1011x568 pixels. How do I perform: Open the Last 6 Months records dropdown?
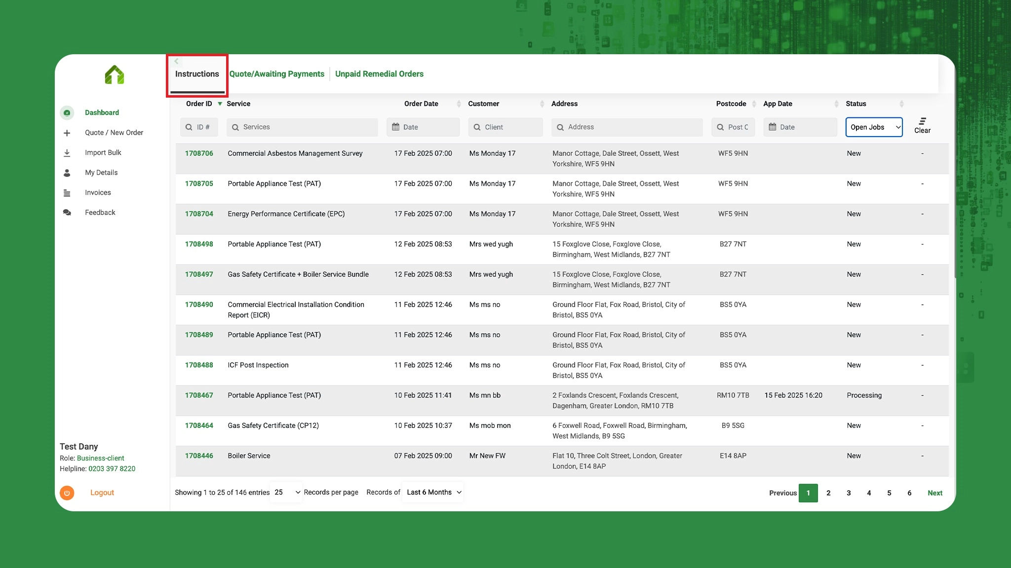pyautogui.click(x=433, y=492)
